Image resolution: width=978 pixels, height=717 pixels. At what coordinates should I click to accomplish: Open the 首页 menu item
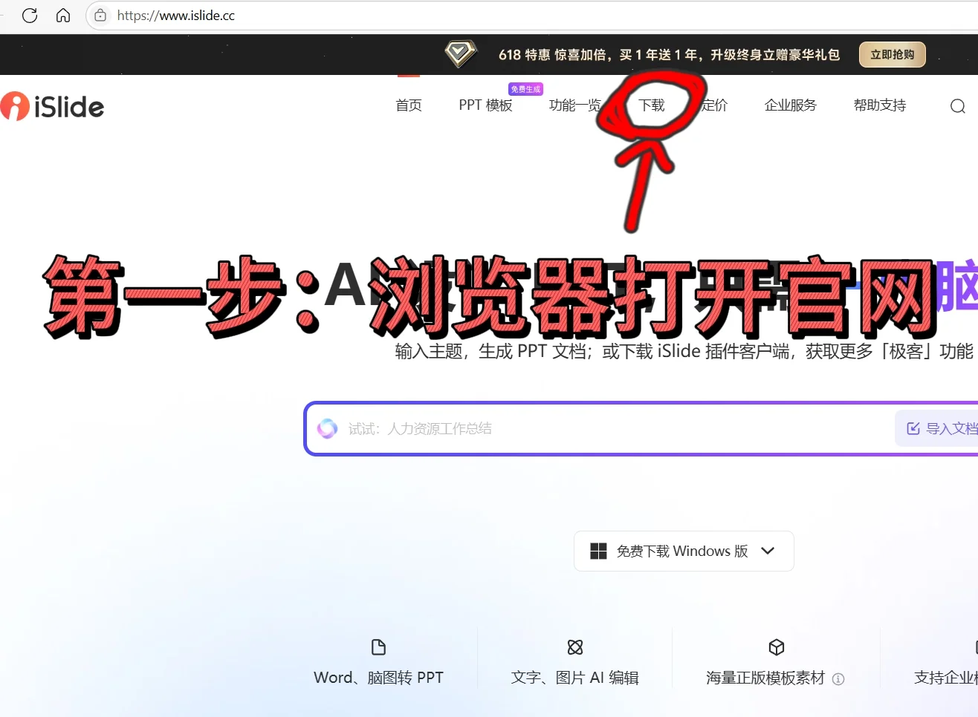coord(408,105)
